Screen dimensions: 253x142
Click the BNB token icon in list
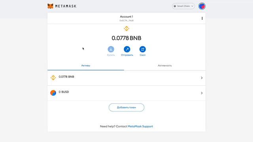tap(53, 78)
